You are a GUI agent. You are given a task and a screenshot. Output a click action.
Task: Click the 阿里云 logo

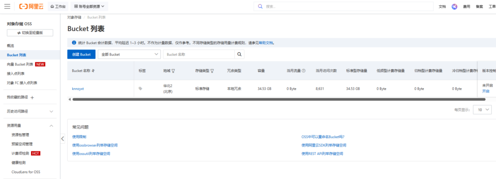31,6
